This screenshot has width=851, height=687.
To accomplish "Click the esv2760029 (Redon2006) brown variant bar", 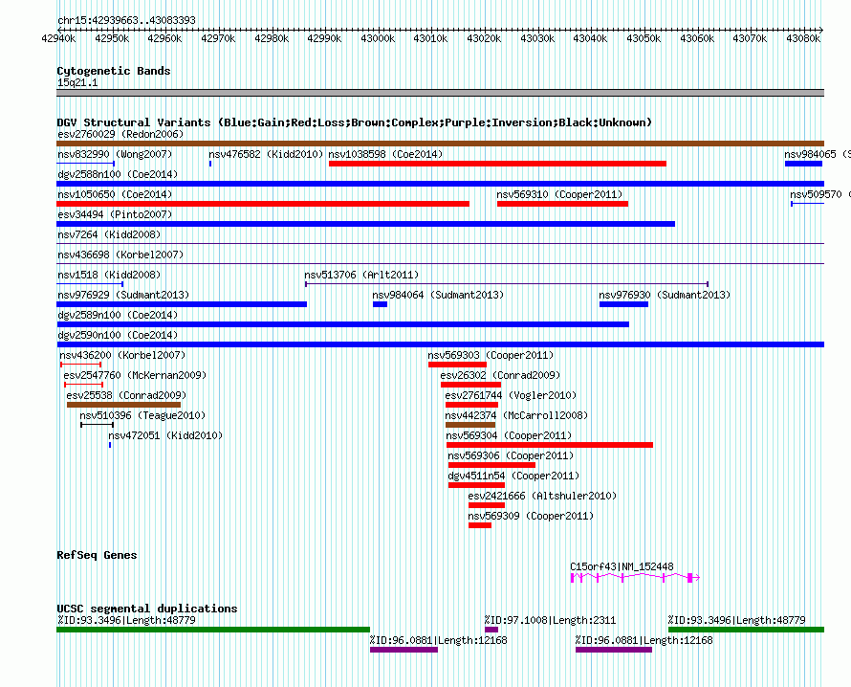I will coord(440,144).
